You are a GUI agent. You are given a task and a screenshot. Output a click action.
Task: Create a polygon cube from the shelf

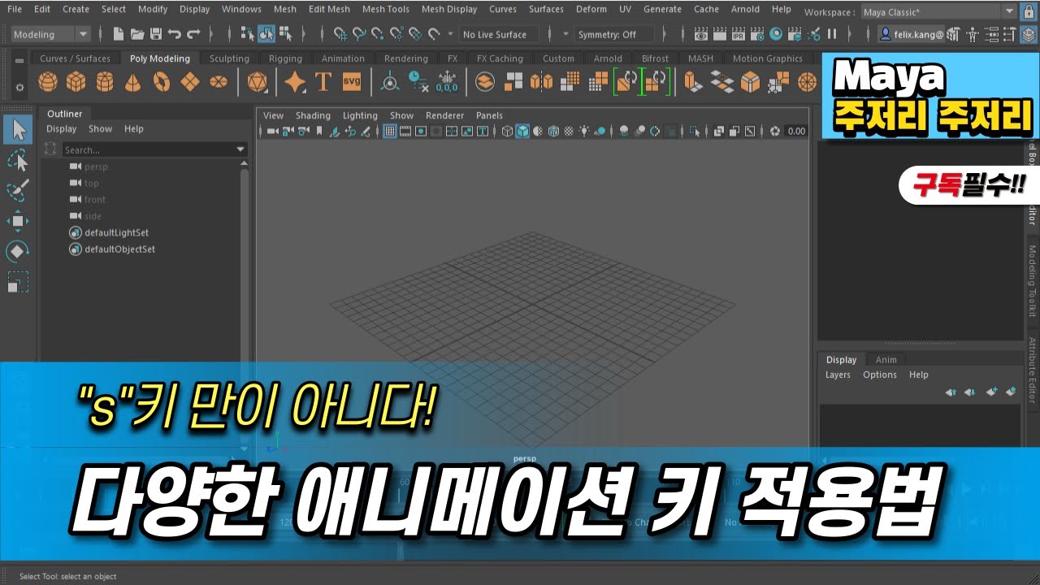pyautogui.click(x=76, y=82)
